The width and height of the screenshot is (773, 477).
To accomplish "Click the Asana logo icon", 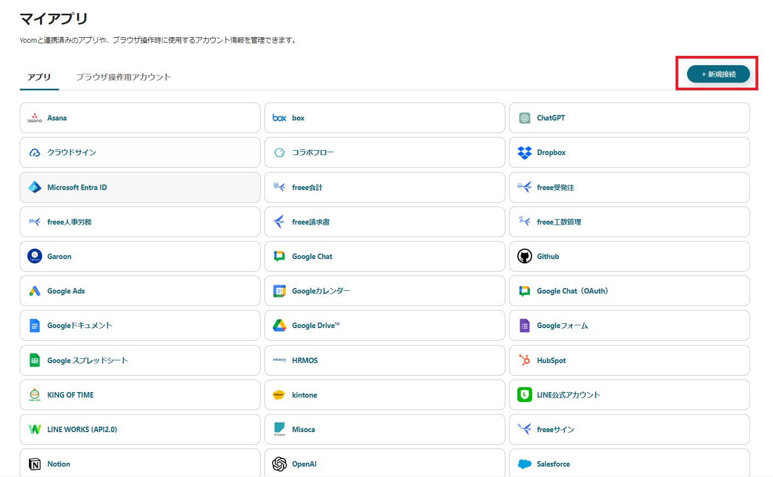I will (x=34, y=118).
